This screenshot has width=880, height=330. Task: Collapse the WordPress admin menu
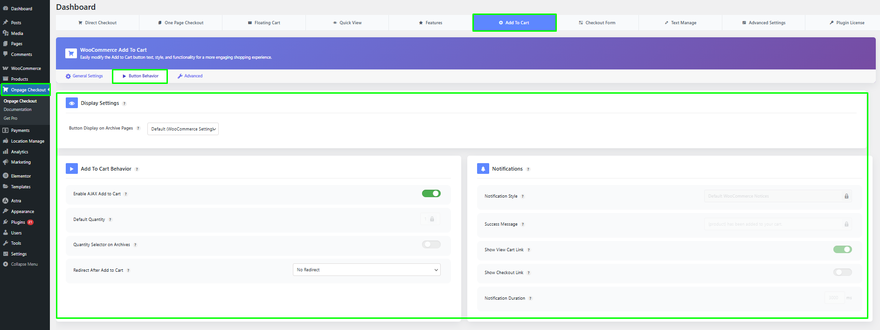pyautogui.click(x=24, y=264)
